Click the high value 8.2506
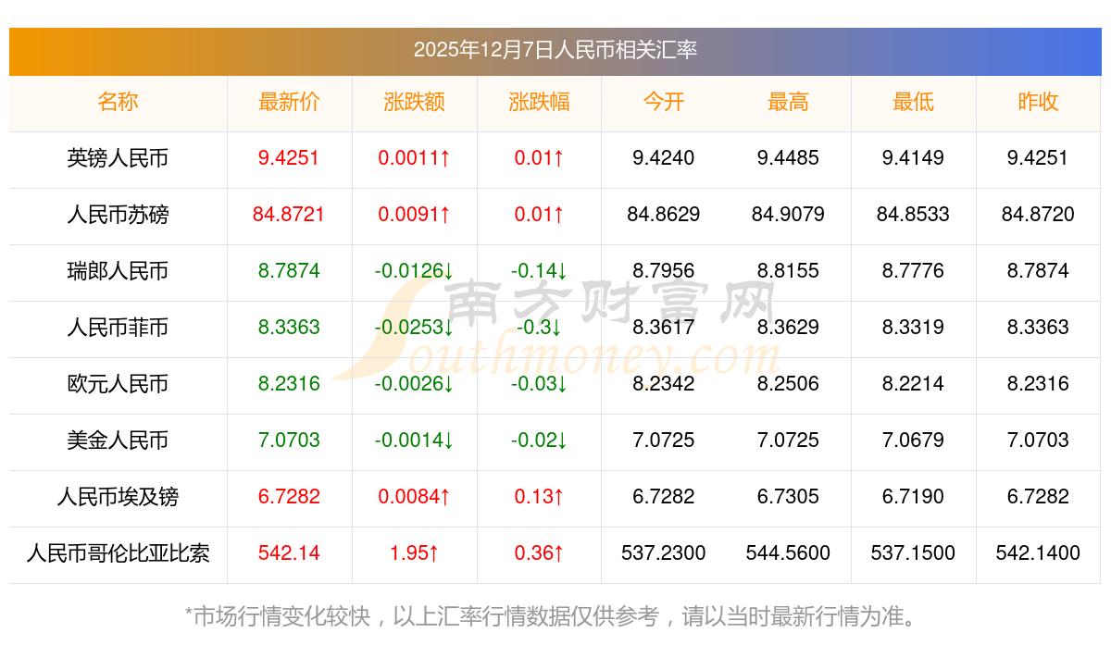 (x=788, y=384)
